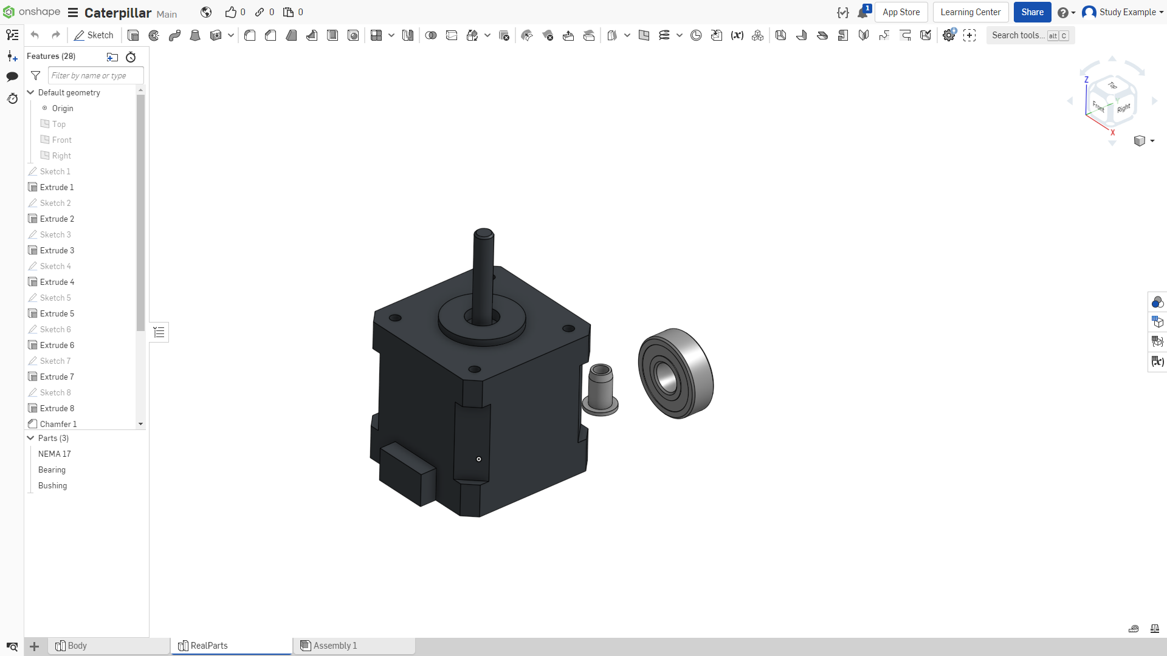Switch to the Assembly 1 tab

(354, 646)
